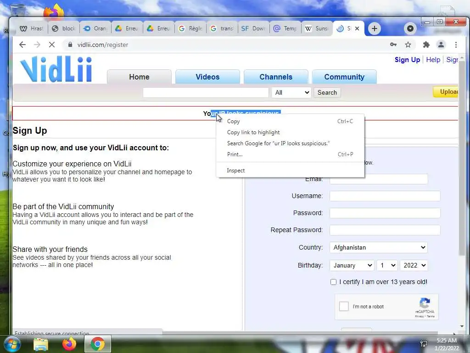The height and width of the screenshot is (353, 470).
Task: Open a new tab with plus button
Action: click(x=374, y=28)
